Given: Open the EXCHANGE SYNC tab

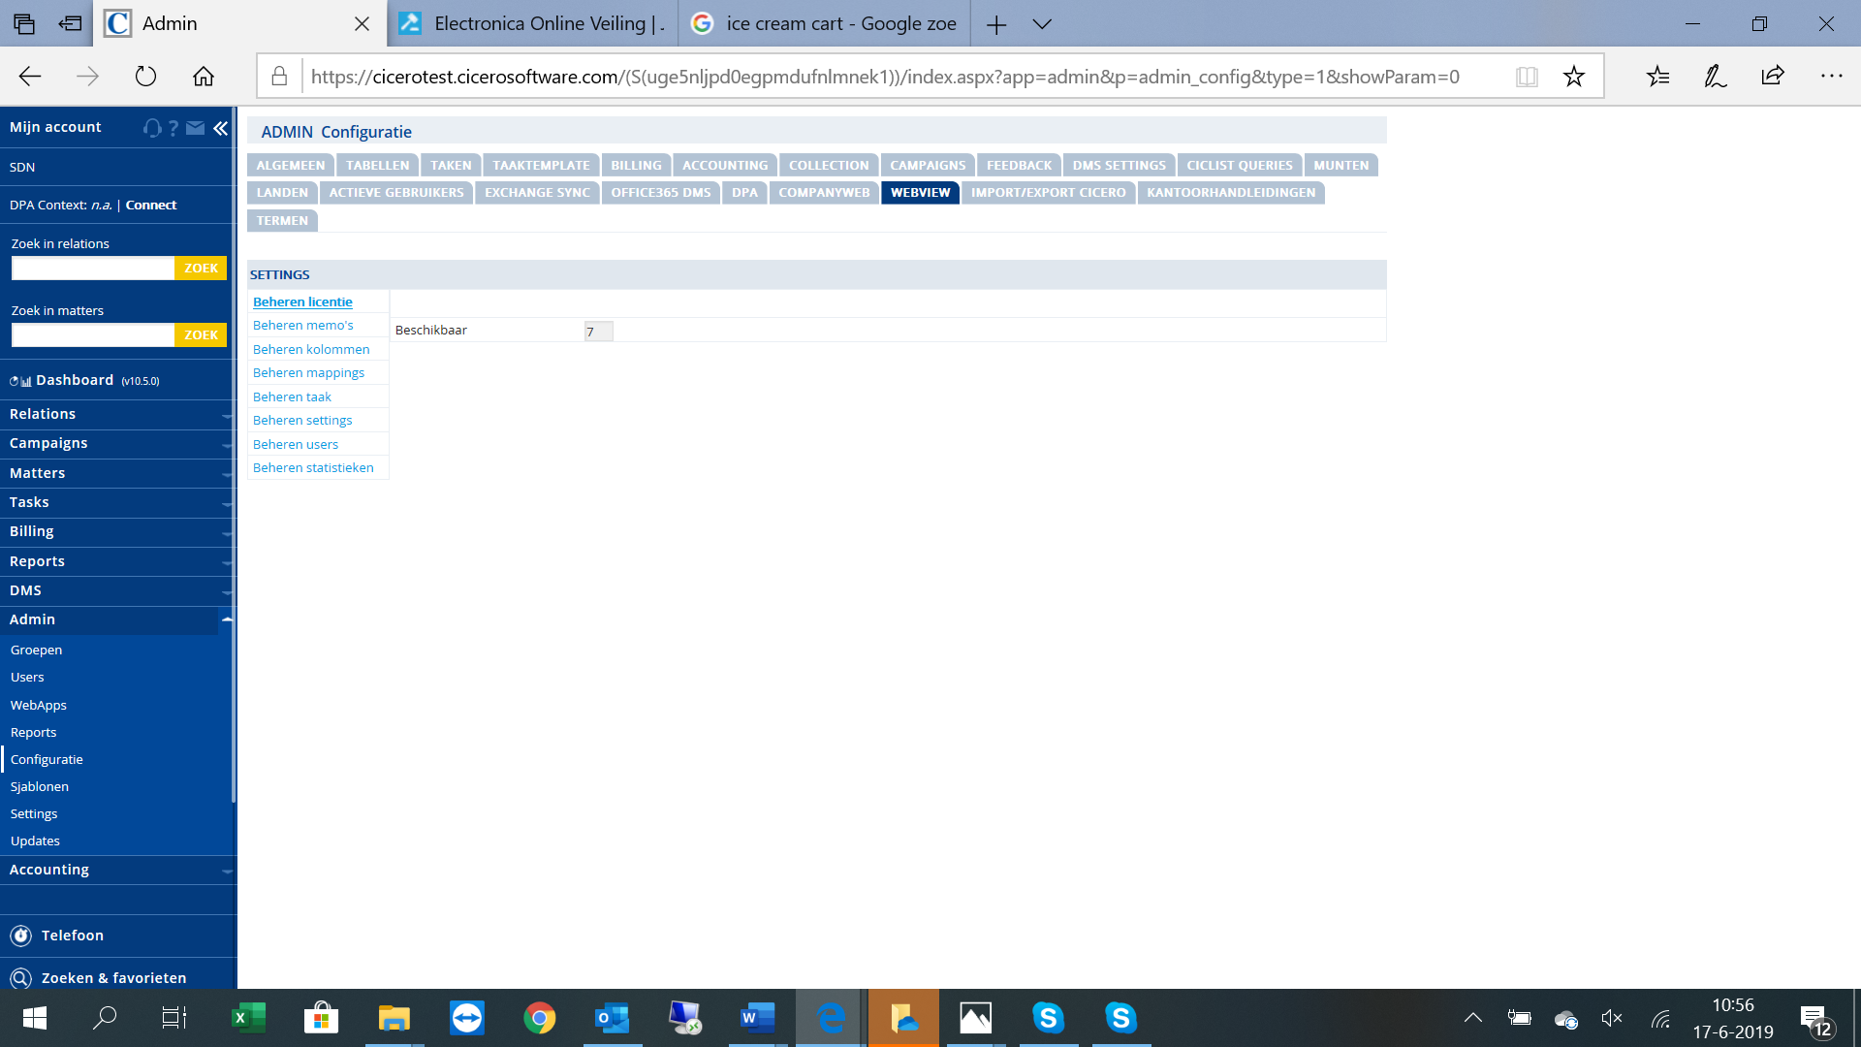Looking at the screenshot, I should (x=537, y=193).
